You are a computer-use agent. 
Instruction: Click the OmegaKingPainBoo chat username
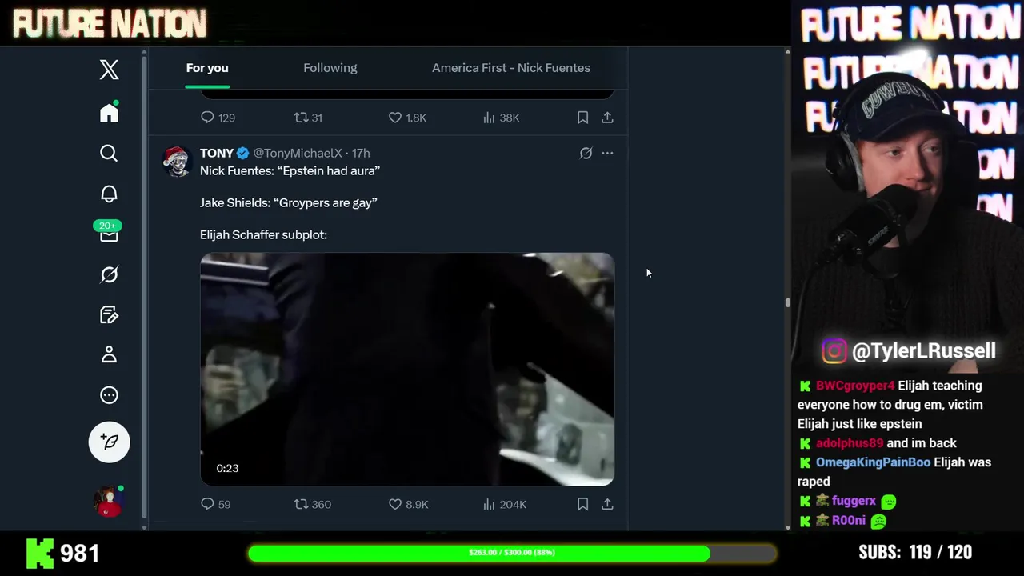pyautogui.click(x=873, y=462)
